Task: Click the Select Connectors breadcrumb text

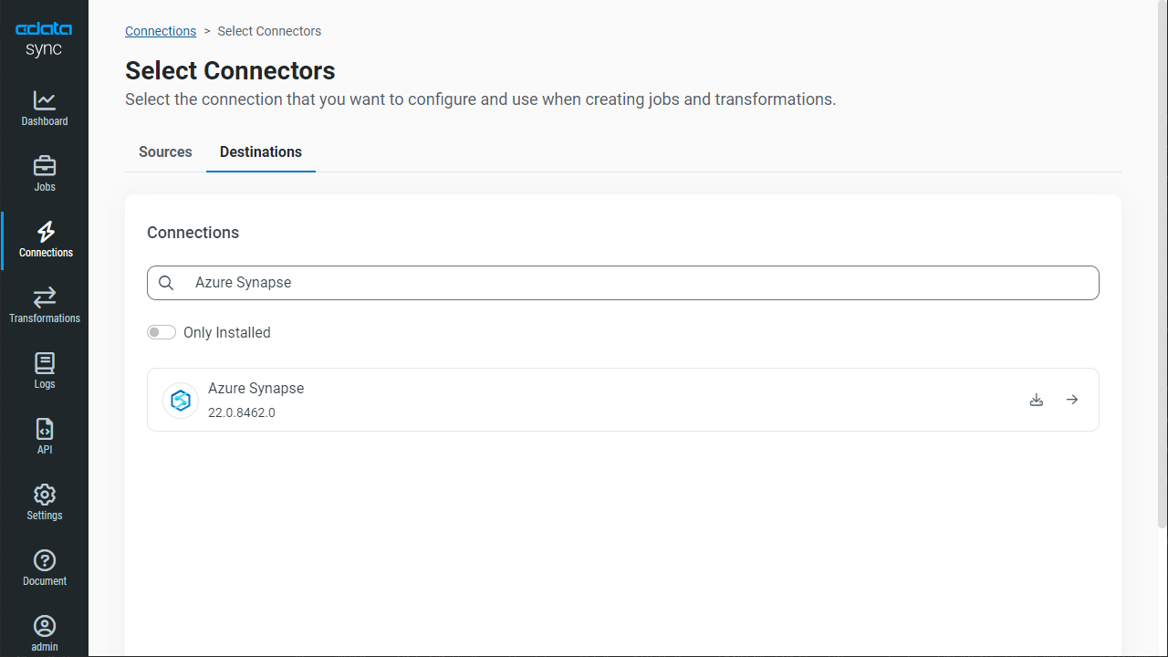Action: point(269,31)
